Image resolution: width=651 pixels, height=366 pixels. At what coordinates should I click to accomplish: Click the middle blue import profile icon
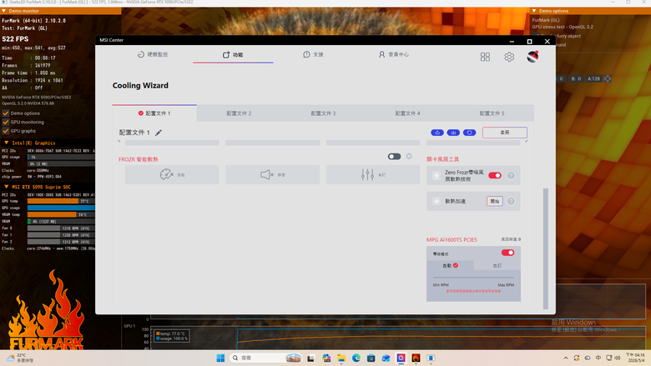(x=453, y=133)
